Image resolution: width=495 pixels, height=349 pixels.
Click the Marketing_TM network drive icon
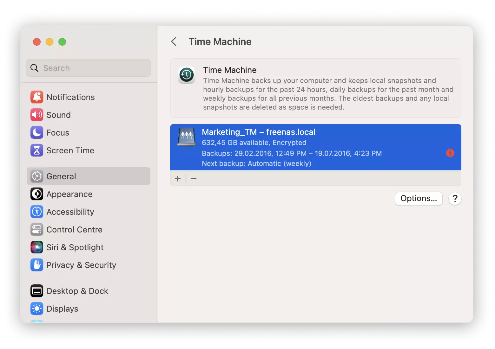click(187, 137)
